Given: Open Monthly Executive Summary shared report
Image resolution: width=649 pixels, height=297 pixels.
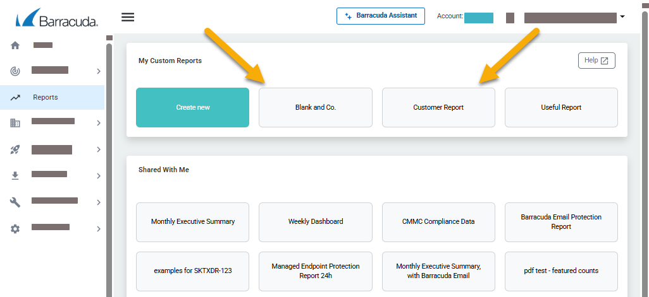Looking at the screenshot, I should point(192,222).
